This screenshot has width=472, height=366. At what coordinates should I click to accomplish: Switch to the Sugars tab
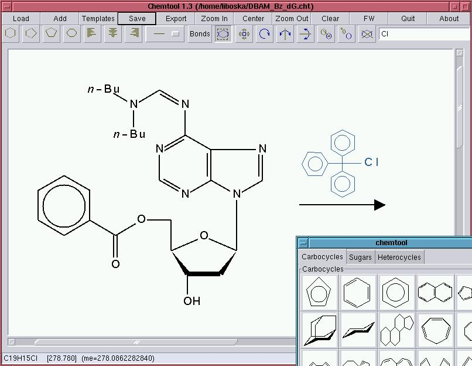(x=360, y=257)
